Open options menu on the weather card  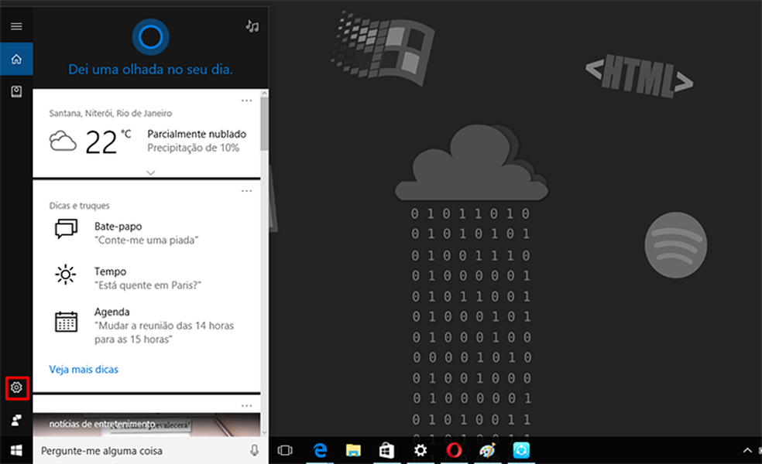(x=247, y=101)
